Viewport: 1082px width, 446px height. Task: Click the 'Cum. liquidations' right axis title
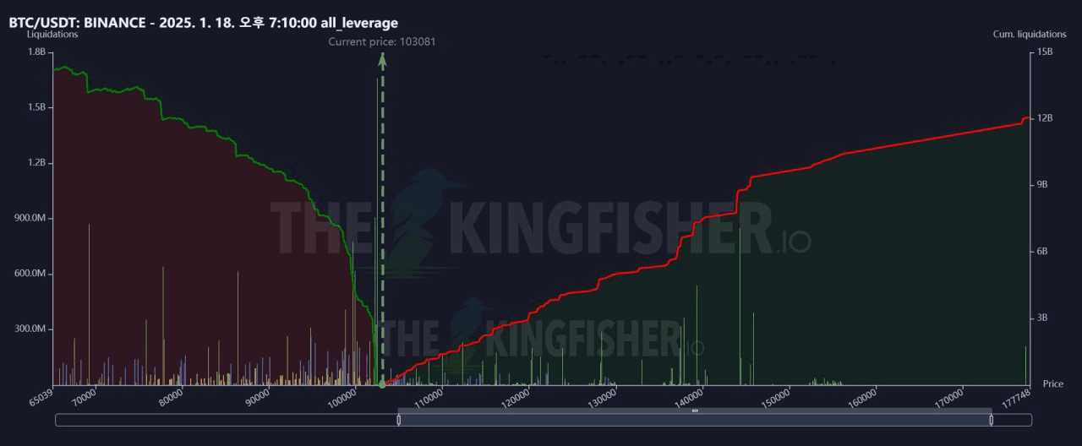[1030, 35]
